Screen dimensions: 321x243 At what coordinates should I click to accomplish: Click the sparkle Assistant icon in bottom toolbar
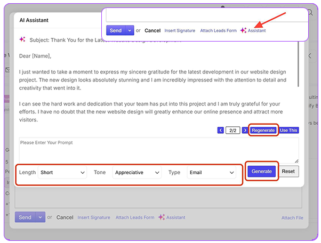tap(161, 217)
